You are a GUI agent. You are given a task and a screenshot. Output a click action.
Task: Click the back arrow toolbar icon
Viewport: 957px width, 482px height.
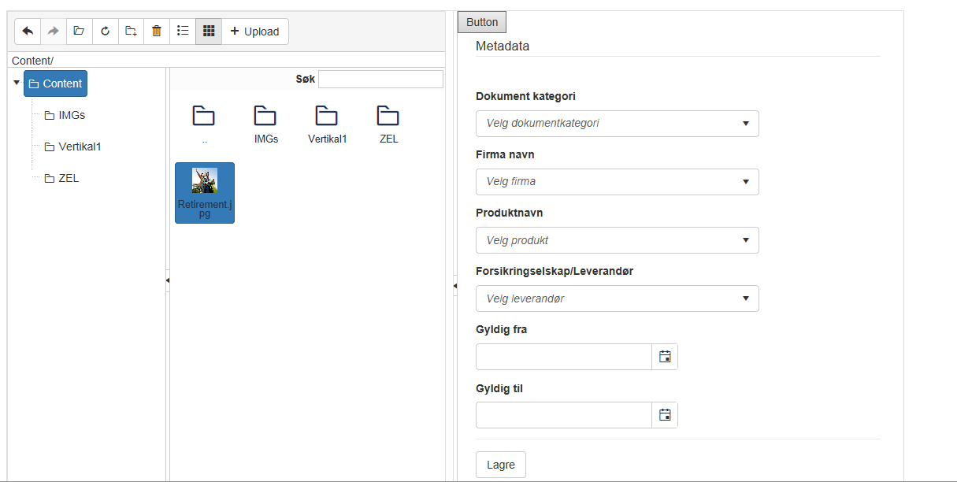[28, 32]
